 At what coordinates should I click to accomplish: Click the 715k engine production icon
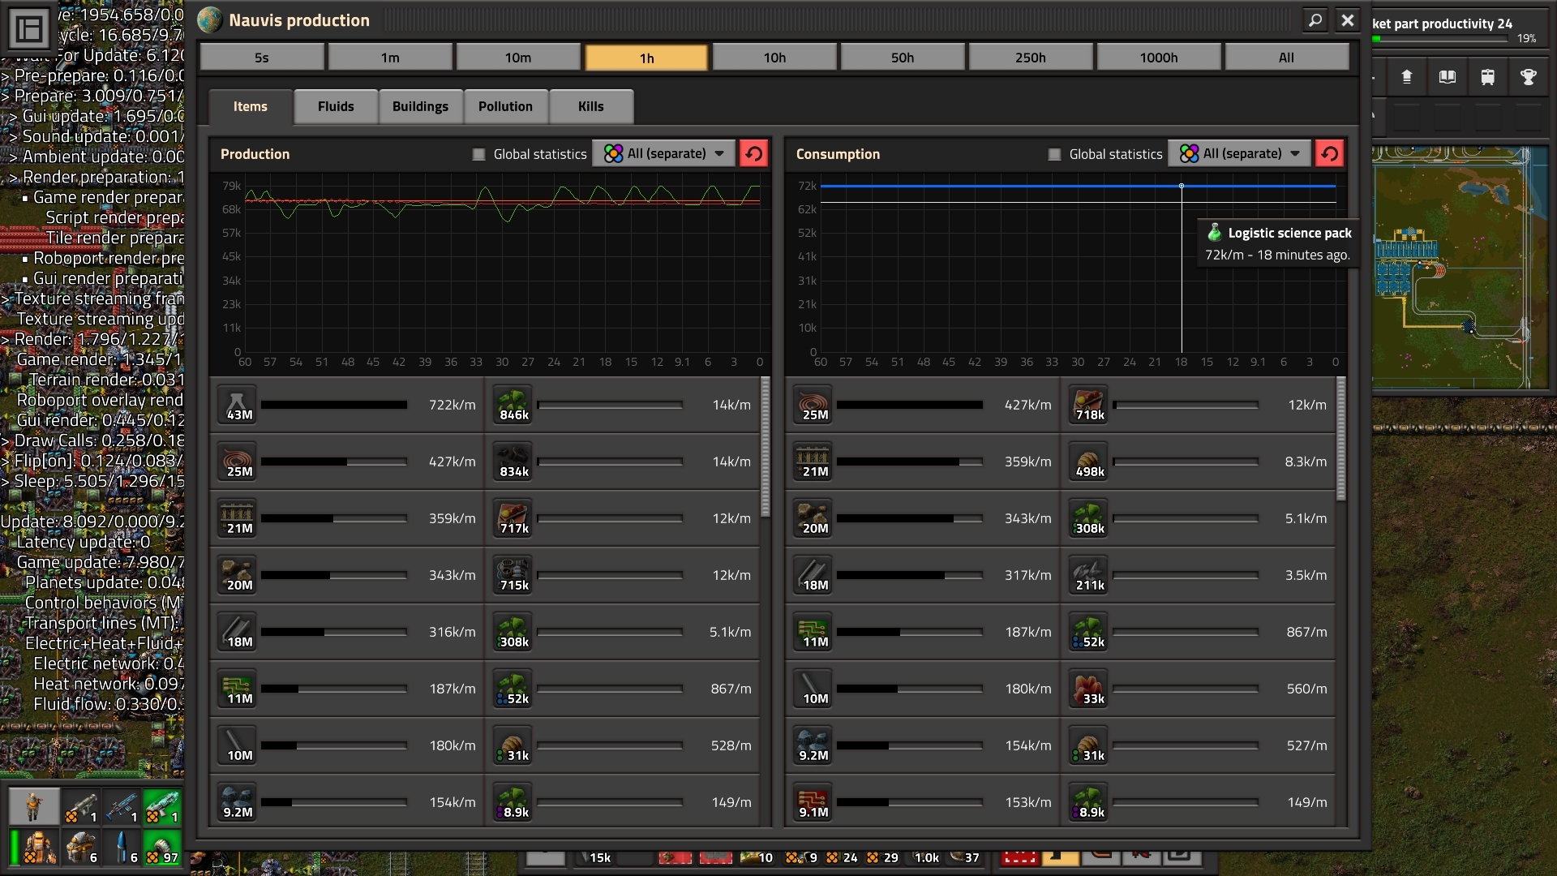(x=513, y=575)
